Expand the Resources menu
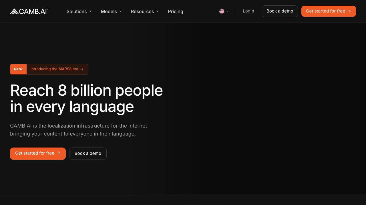The image size is (366, 205). 145,11
